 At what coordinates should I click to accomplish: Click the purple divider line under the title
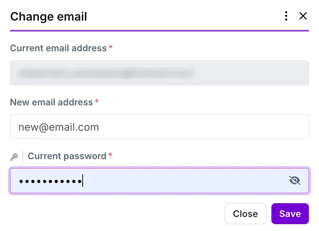pyautogui.click(x=159, y=31)
